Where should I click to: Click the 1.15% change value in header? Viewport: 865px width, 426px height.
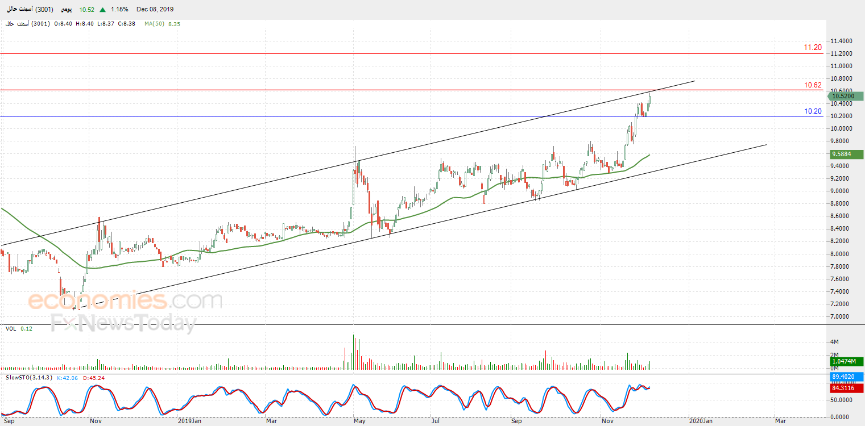click(x=119, y=10)
